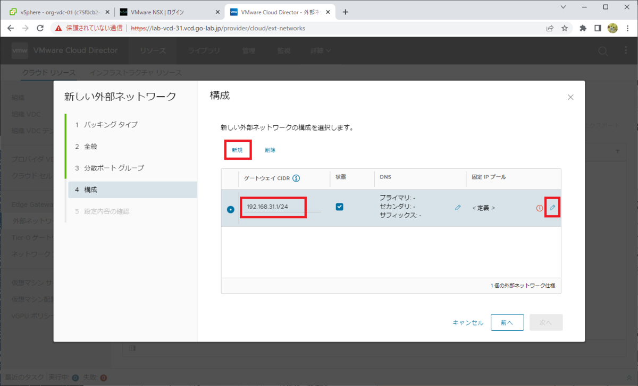Go to wizard step 1 バッキング タイプ
638x386 pixels.
pos(132,125)
